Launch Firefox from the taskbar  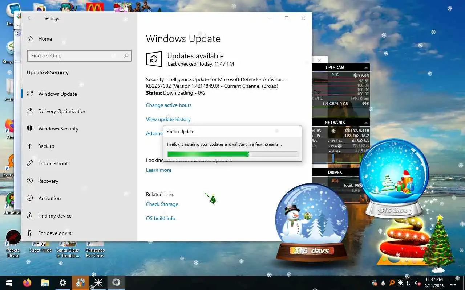[x=27, y=283]
